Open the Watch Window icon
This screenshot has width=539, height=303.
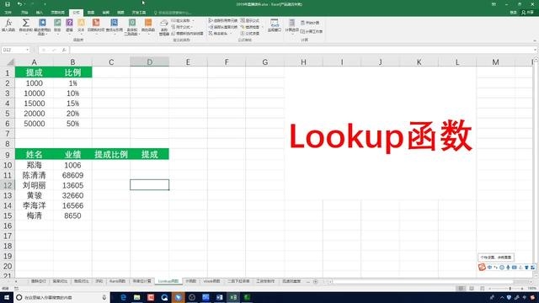tap(275, 25)
